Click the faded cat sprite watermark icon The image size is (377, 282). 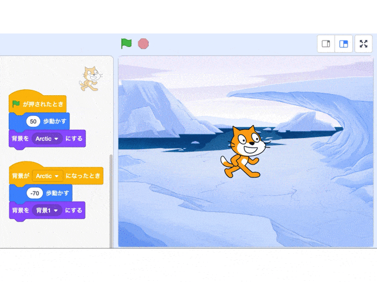coord(91,79)
